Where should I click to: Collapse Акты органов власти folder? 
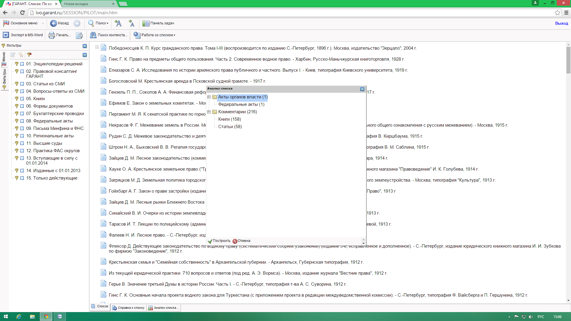point(209,97)
